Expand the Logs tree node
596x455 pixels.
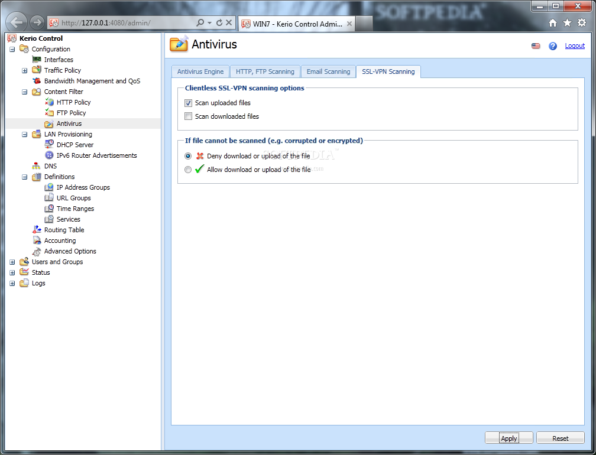click(12, 283)
